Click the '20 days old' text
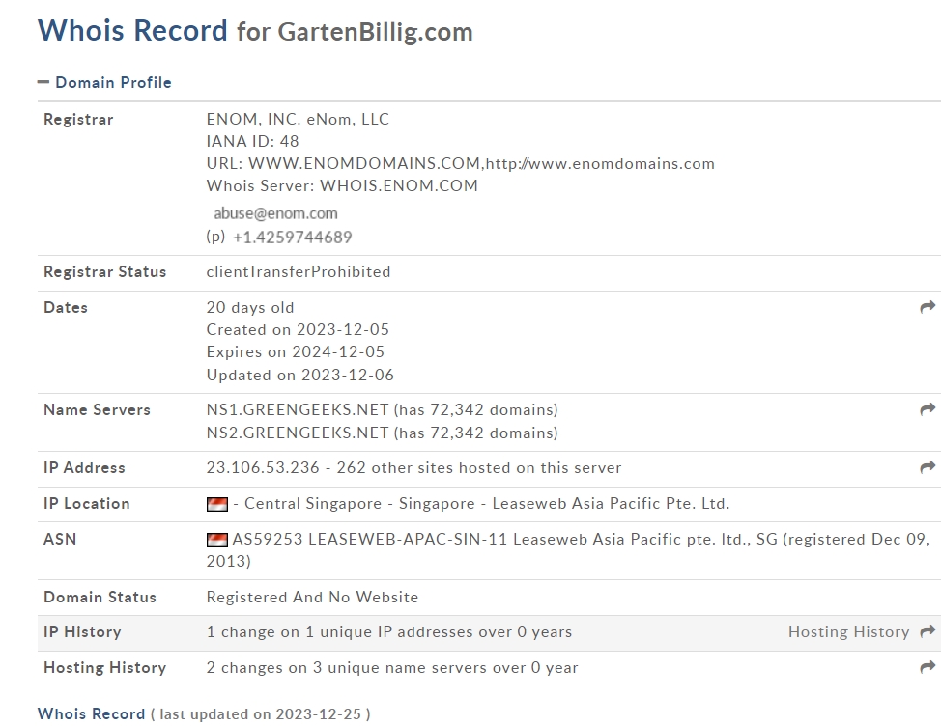 [250, 308]
